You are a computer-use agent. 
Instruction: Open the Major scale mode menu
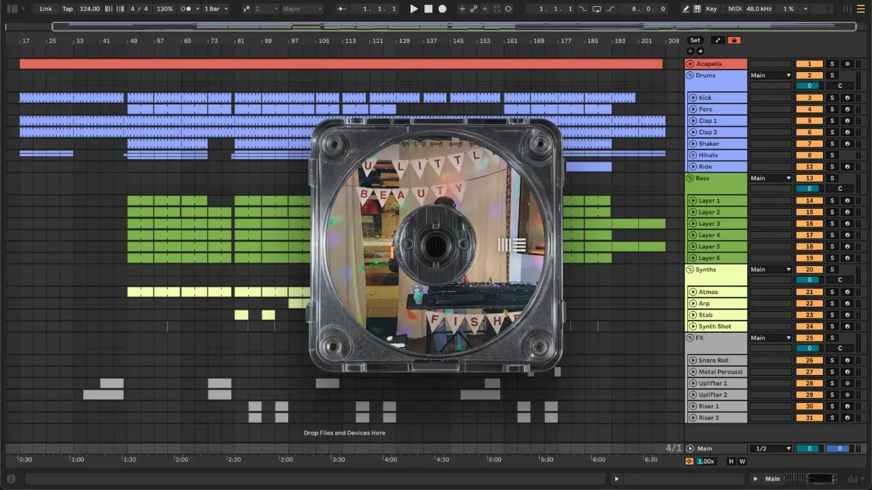pos(302,9)
